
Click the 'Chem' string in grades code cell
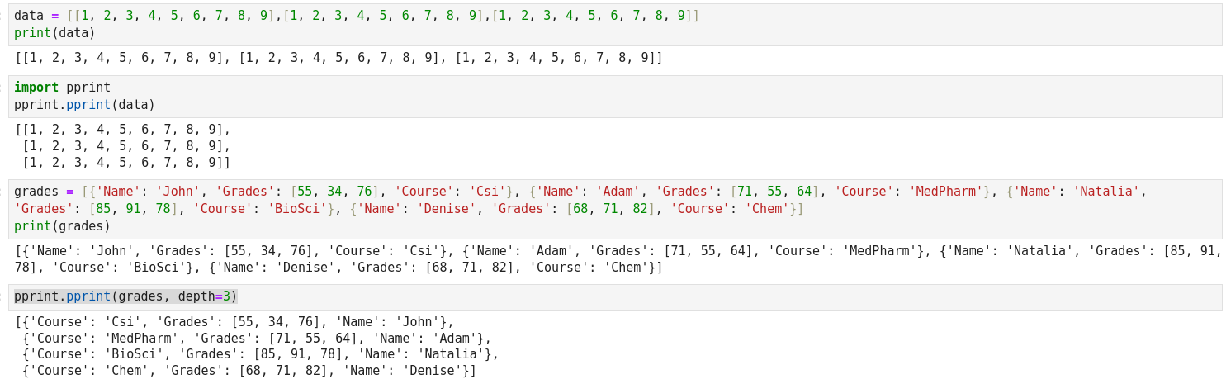point(767,209)
